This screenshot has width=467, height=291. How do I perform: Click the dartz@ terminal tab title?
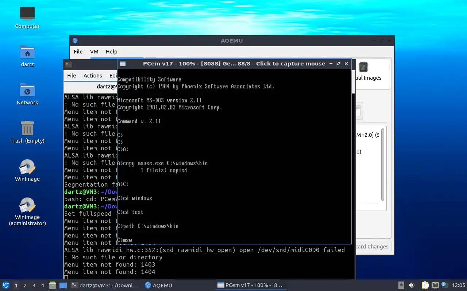point(107,87)
